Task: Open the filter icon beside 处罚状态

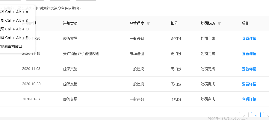Action: click(x=219, y=24)
